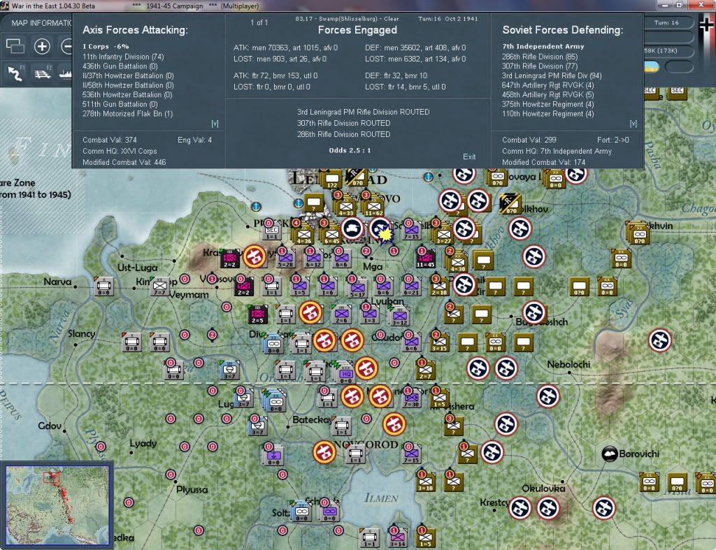Select the Axis 6=12 infantry counter
Image resolution: width=716 pixels, height=550 pixels.
point(313,259)
